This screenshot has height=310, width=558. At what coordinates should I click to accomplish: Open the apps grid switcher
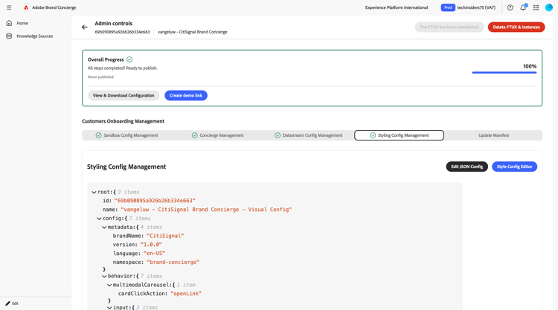pyautogui.click(x=536, y=7)
